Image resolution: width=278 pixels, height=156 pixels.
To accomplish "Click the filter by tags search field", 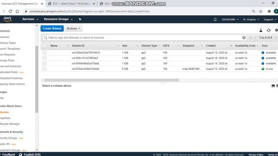I will (x=145, y=38).
